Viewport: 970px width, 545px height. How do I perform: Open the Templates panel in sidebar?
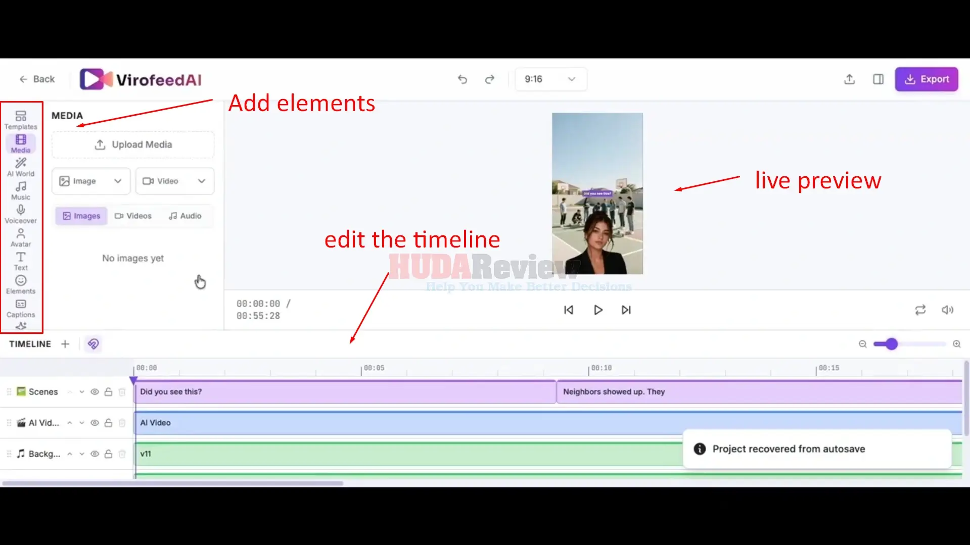click(x=21, y=120)
